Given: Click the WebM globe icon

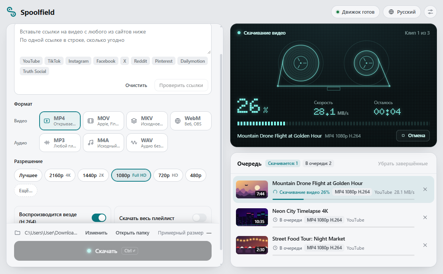Looking at the screenshot, I should (178, 121).
